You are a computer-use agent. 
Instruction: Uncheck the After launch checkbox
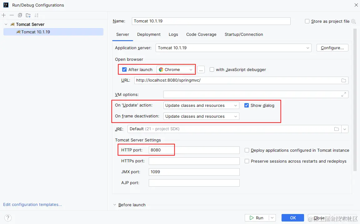(124, 69)
